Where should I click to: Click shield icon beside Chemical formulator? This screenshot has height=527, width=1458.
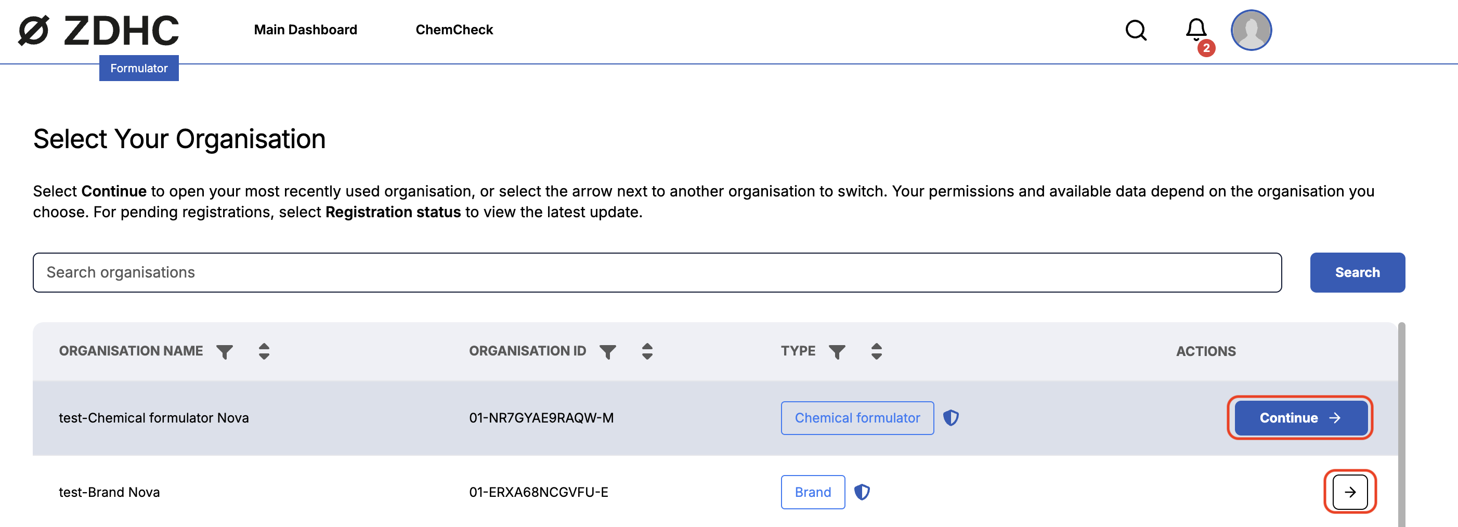coord(951,418)
